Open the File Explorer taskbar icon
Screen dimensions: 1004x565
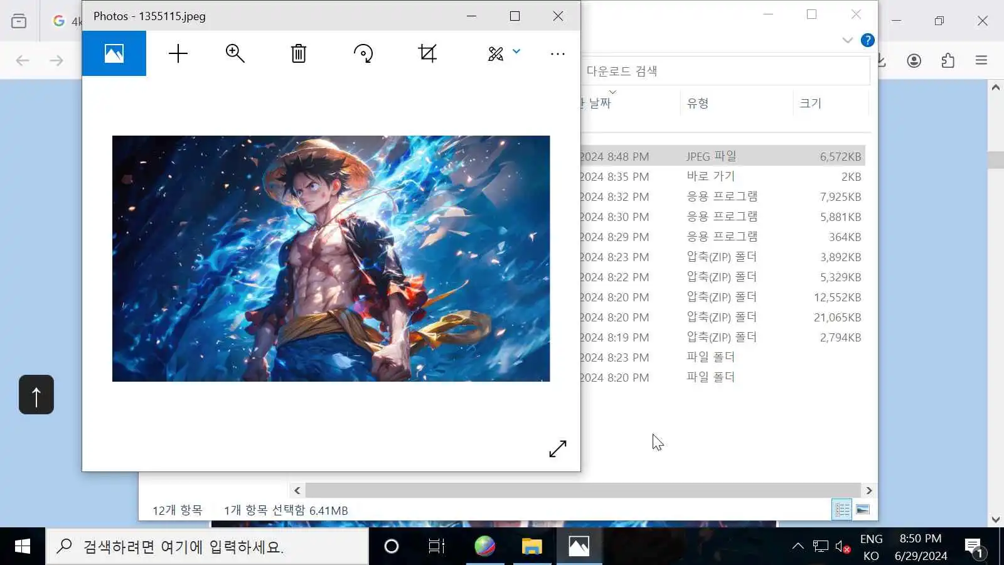(x=532, y=547)
